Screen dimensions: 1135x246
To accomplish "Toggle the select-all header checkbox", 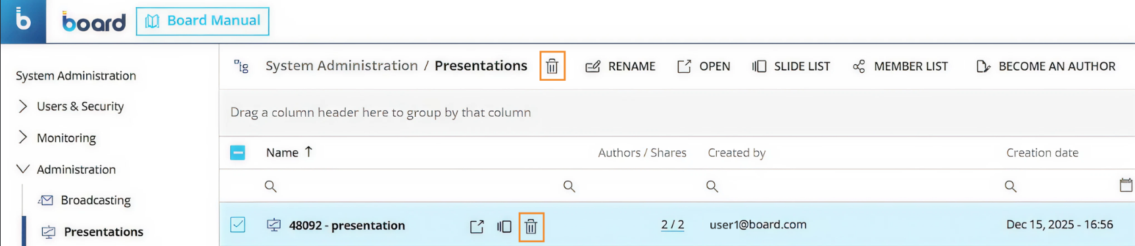I will click(x=238, y=153).
